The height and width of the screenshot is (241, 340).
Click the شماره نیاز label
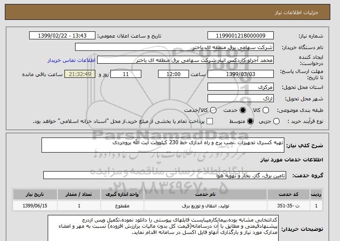coord(311,36)
